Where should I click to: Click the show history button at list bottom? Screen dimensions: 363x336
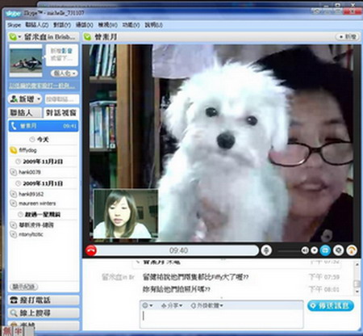[x=23, y=287]
